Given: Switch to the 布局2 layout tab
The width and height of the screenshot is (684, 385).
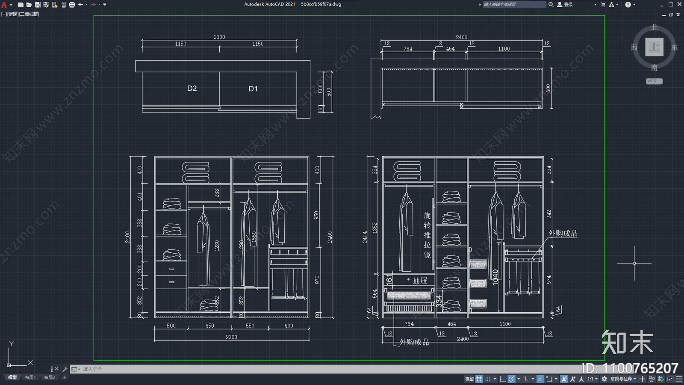Looking at the screenshot, I should pyautogui.click(x=50, y=377).
